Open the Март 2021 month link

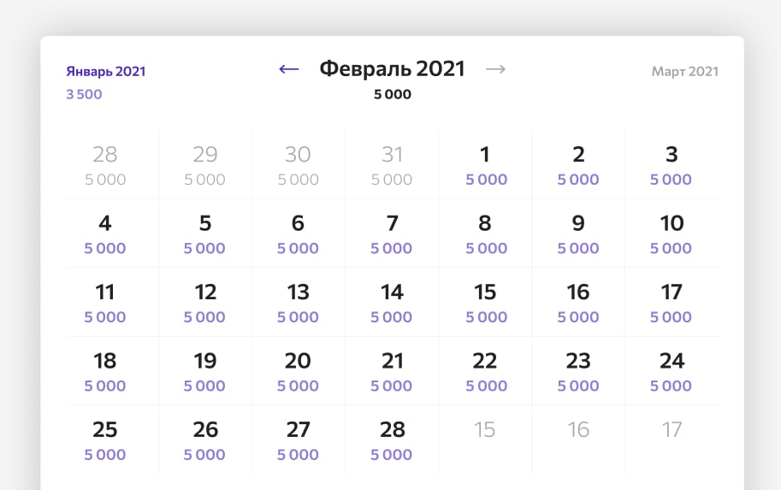tap(684, 72)
